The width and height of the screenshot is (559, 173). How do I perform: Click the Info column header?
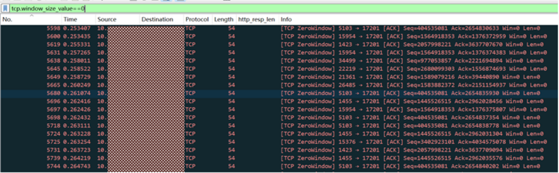point(286,19)
